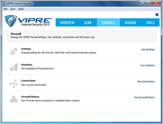Open the help question mark icon
This screenshot has width=163, height=124.
(x=157, y=15)
